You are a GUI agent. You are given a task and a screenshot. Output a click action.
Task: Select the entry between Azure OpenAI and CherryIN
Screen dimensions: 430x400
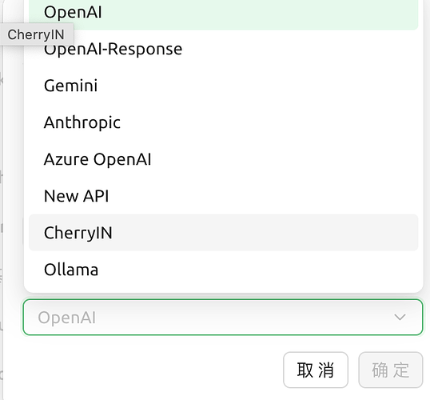click(x=223, y=196)
